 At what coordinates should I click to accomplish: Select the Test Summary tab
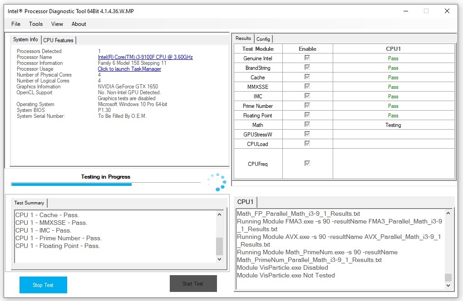(x=29, y=203)
